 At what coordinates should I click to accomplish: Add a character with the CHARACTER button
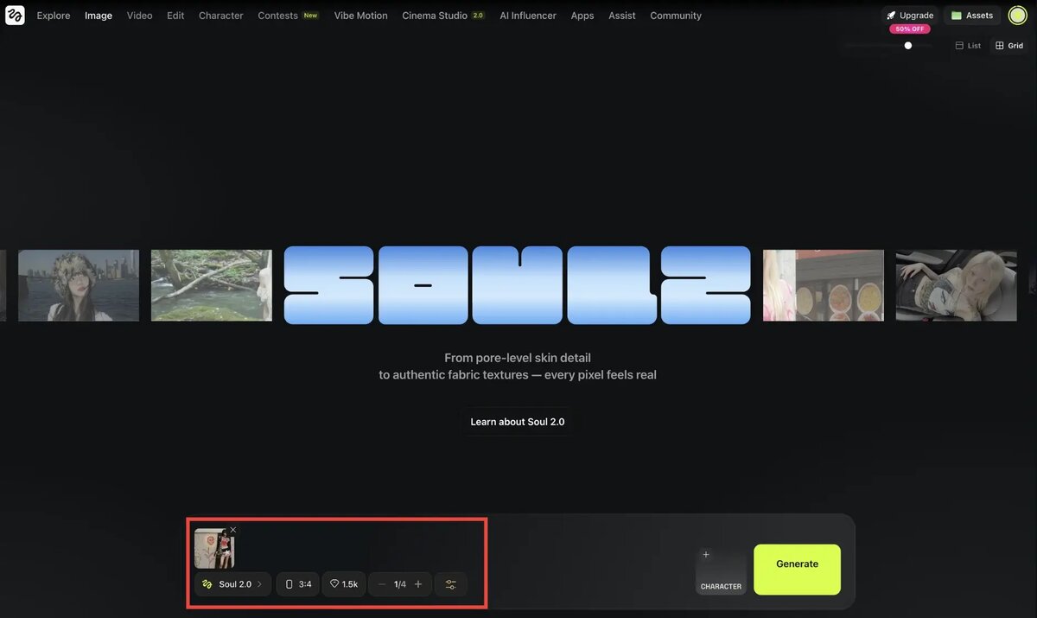(721, 570)
